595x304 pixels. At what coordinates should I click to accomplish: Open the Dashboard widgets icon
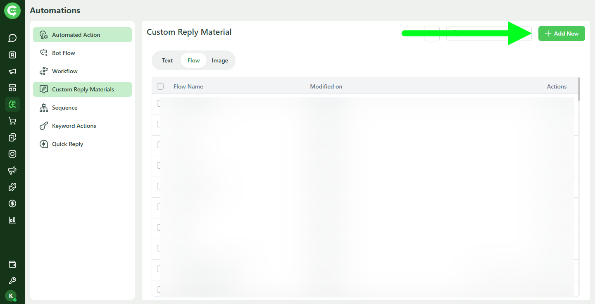[x=12, y=88]
